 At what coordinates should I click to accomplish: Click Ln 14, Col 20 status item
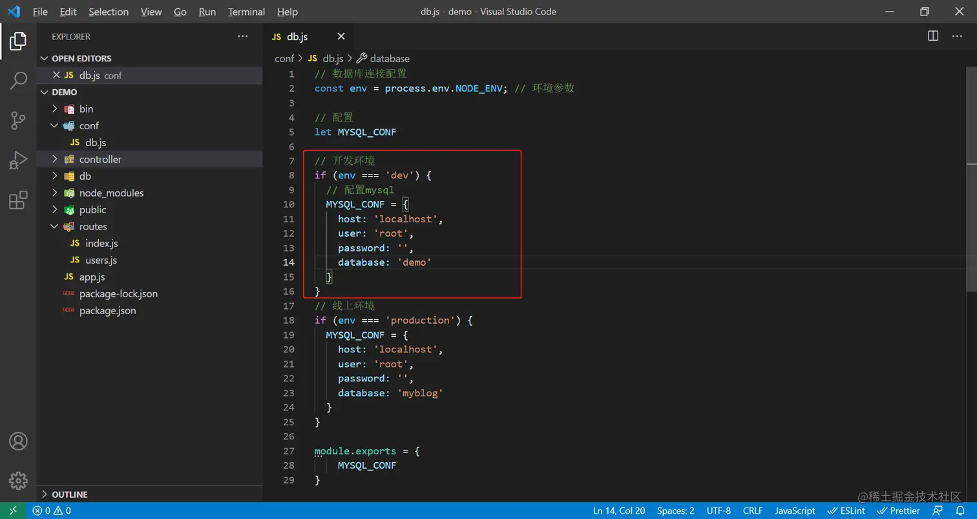pyautogui.click(x=619, y=511)
